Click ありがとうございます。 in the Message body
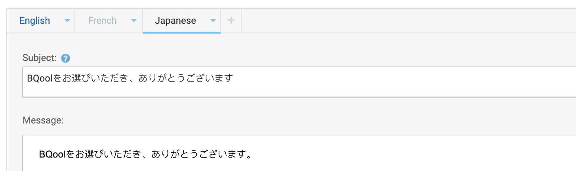The height and width of the screenshot is (171, 576). pyautogui.click(x=202, y=154)
